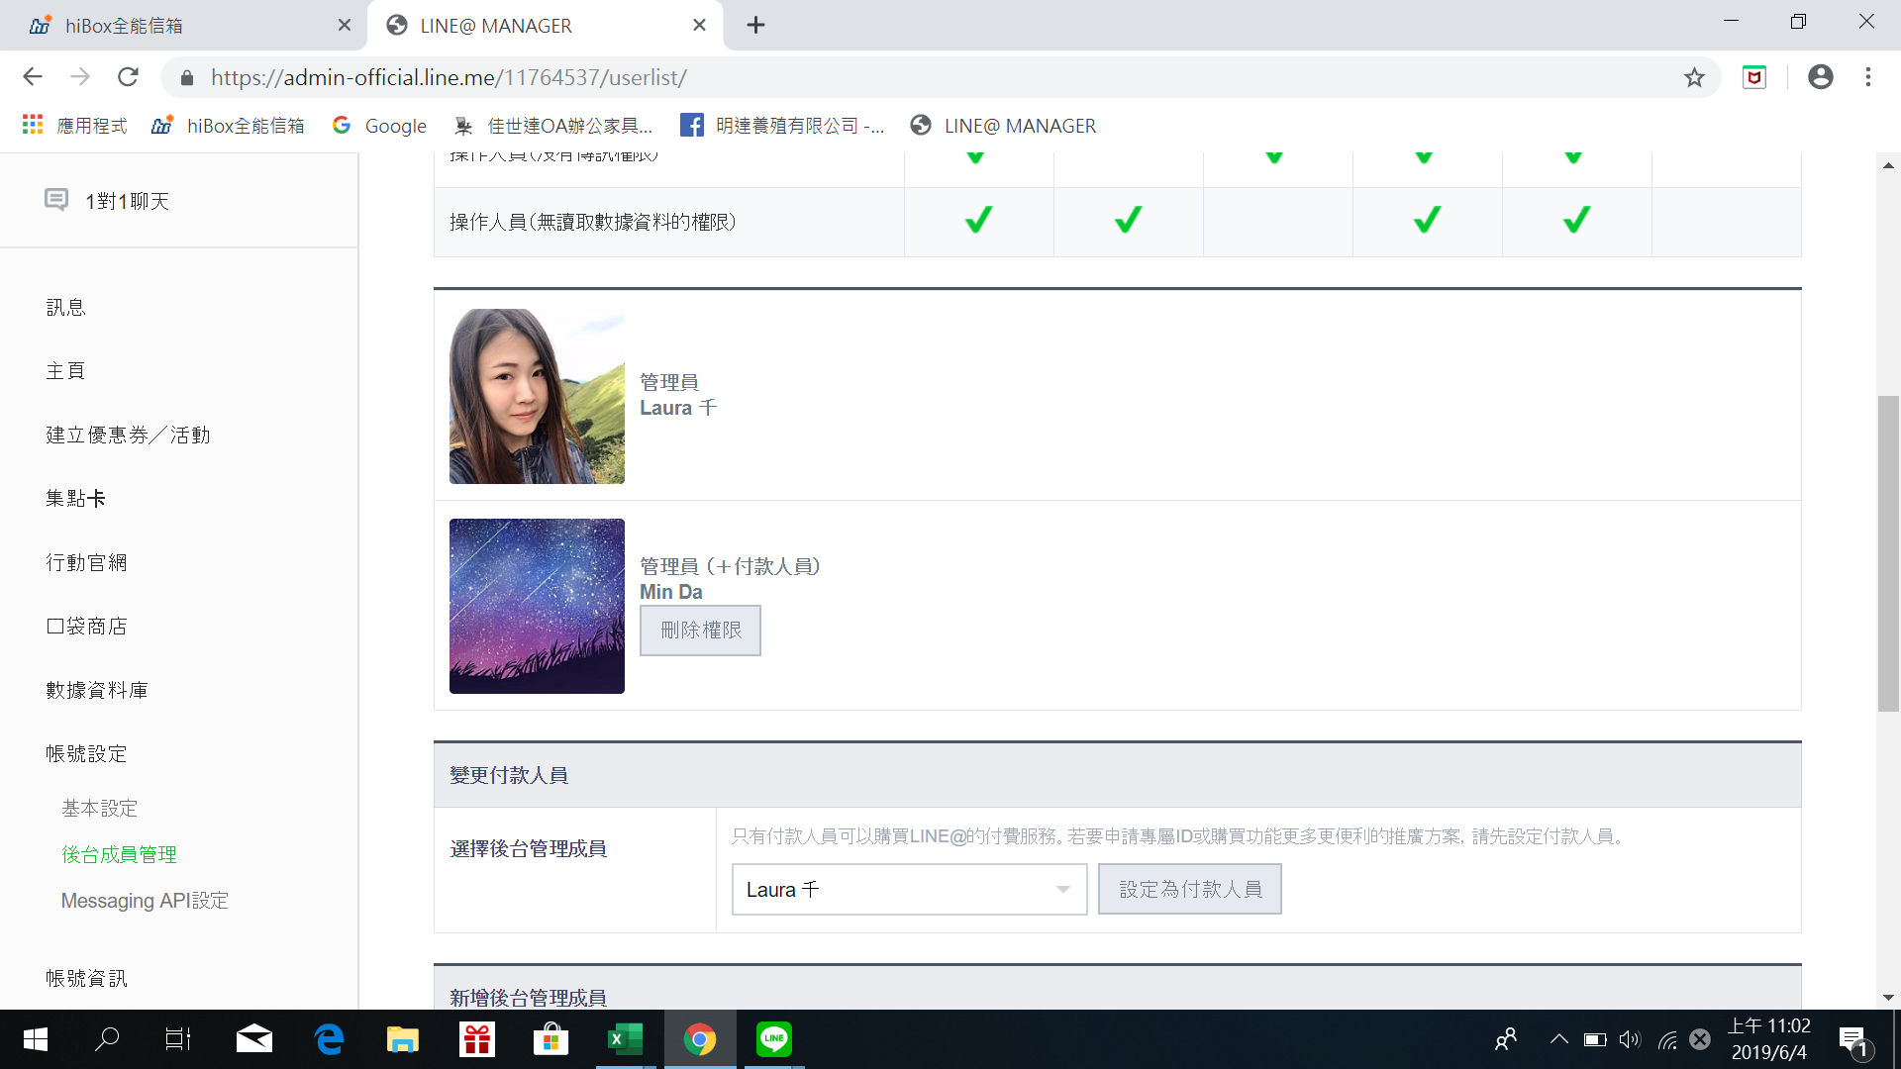Open Excel from the taskbar
The width and height of the screenshot is (1901, 1069).
pos(625,1039)
